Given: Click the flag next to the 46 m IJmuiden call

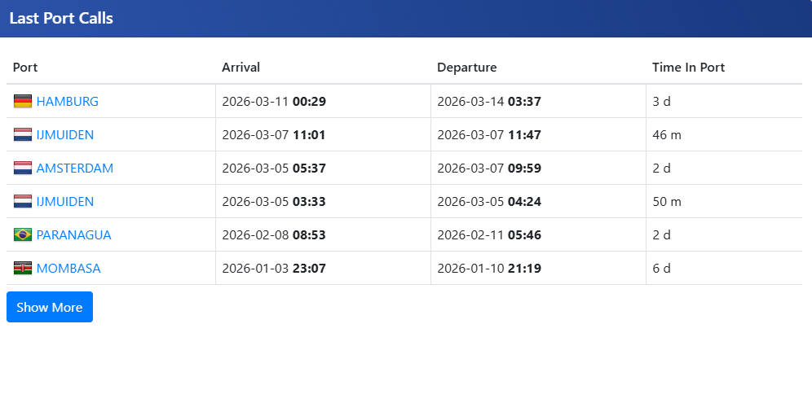Looking at the screenshot, I should (x=23, y=135).
